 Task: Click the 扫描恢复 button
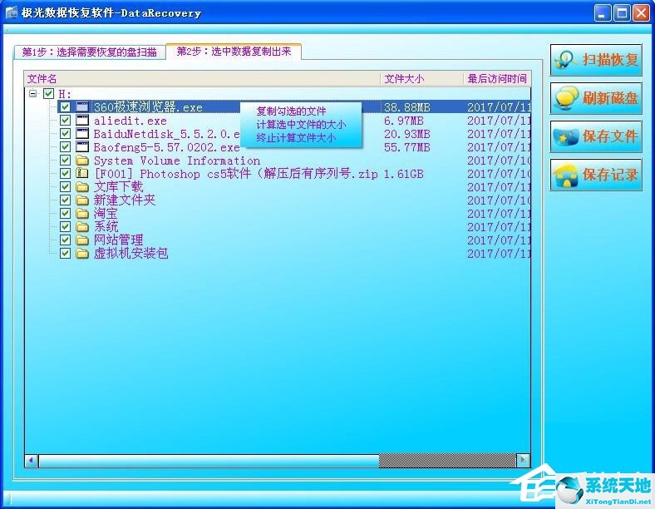pyautogui.click(x=596, y=60)
